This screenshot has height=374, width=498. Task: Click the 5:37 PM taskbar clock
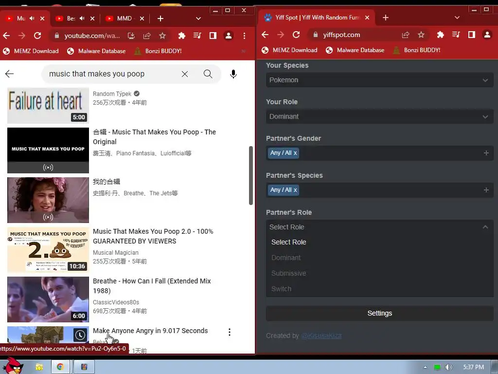pos(473,367)
